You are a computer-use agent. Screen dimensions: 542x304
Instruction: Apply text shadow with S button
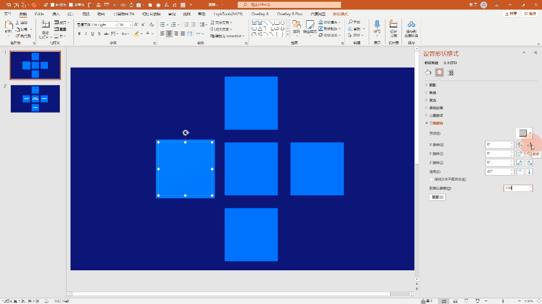click(x=99, y=34)
